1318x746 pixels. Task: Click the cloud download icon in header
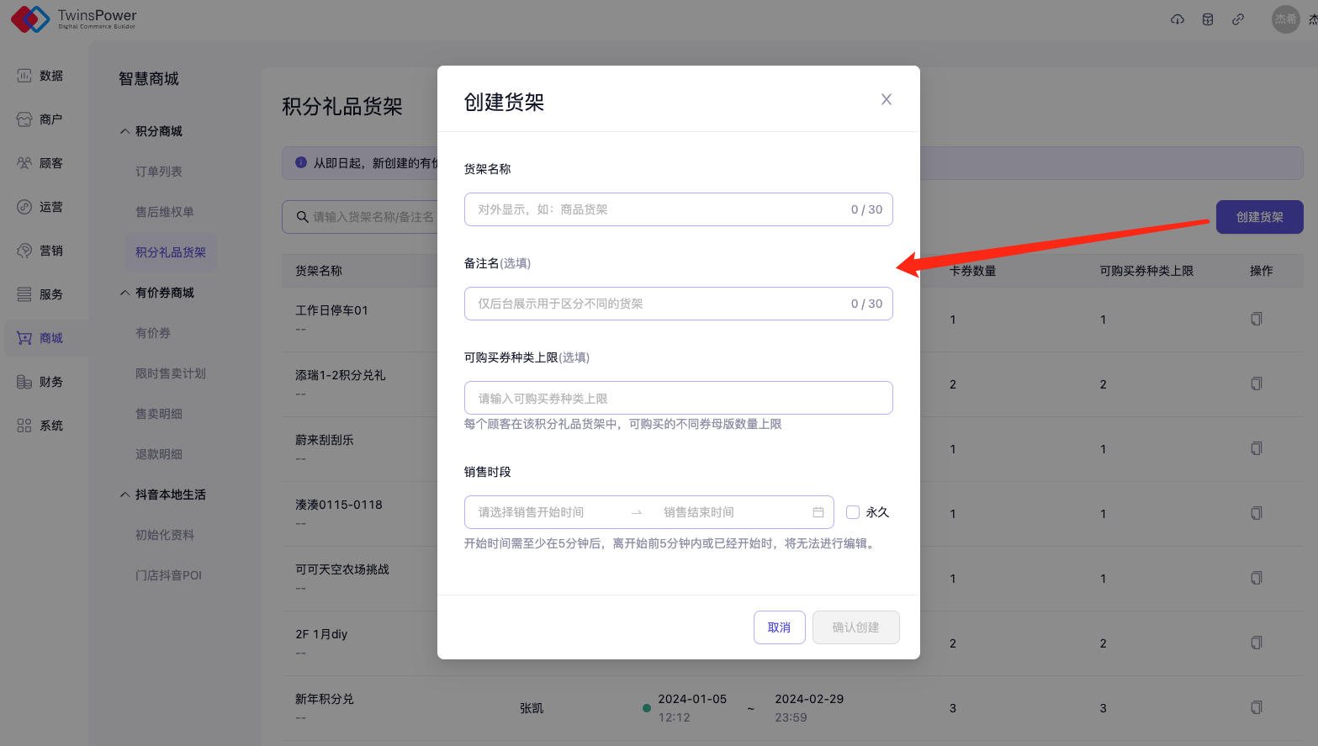click(1178, 19)
